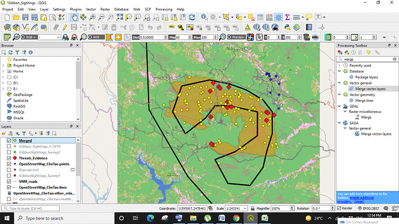Click the EPSG:3857 CRS button
Viewport: 399px width, 224px height.
coord(368,208)
